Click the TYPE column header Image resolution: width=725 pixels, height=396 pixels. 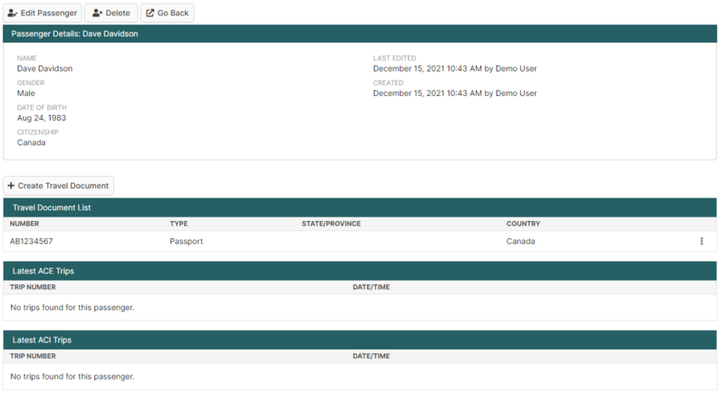coord(179,224)
